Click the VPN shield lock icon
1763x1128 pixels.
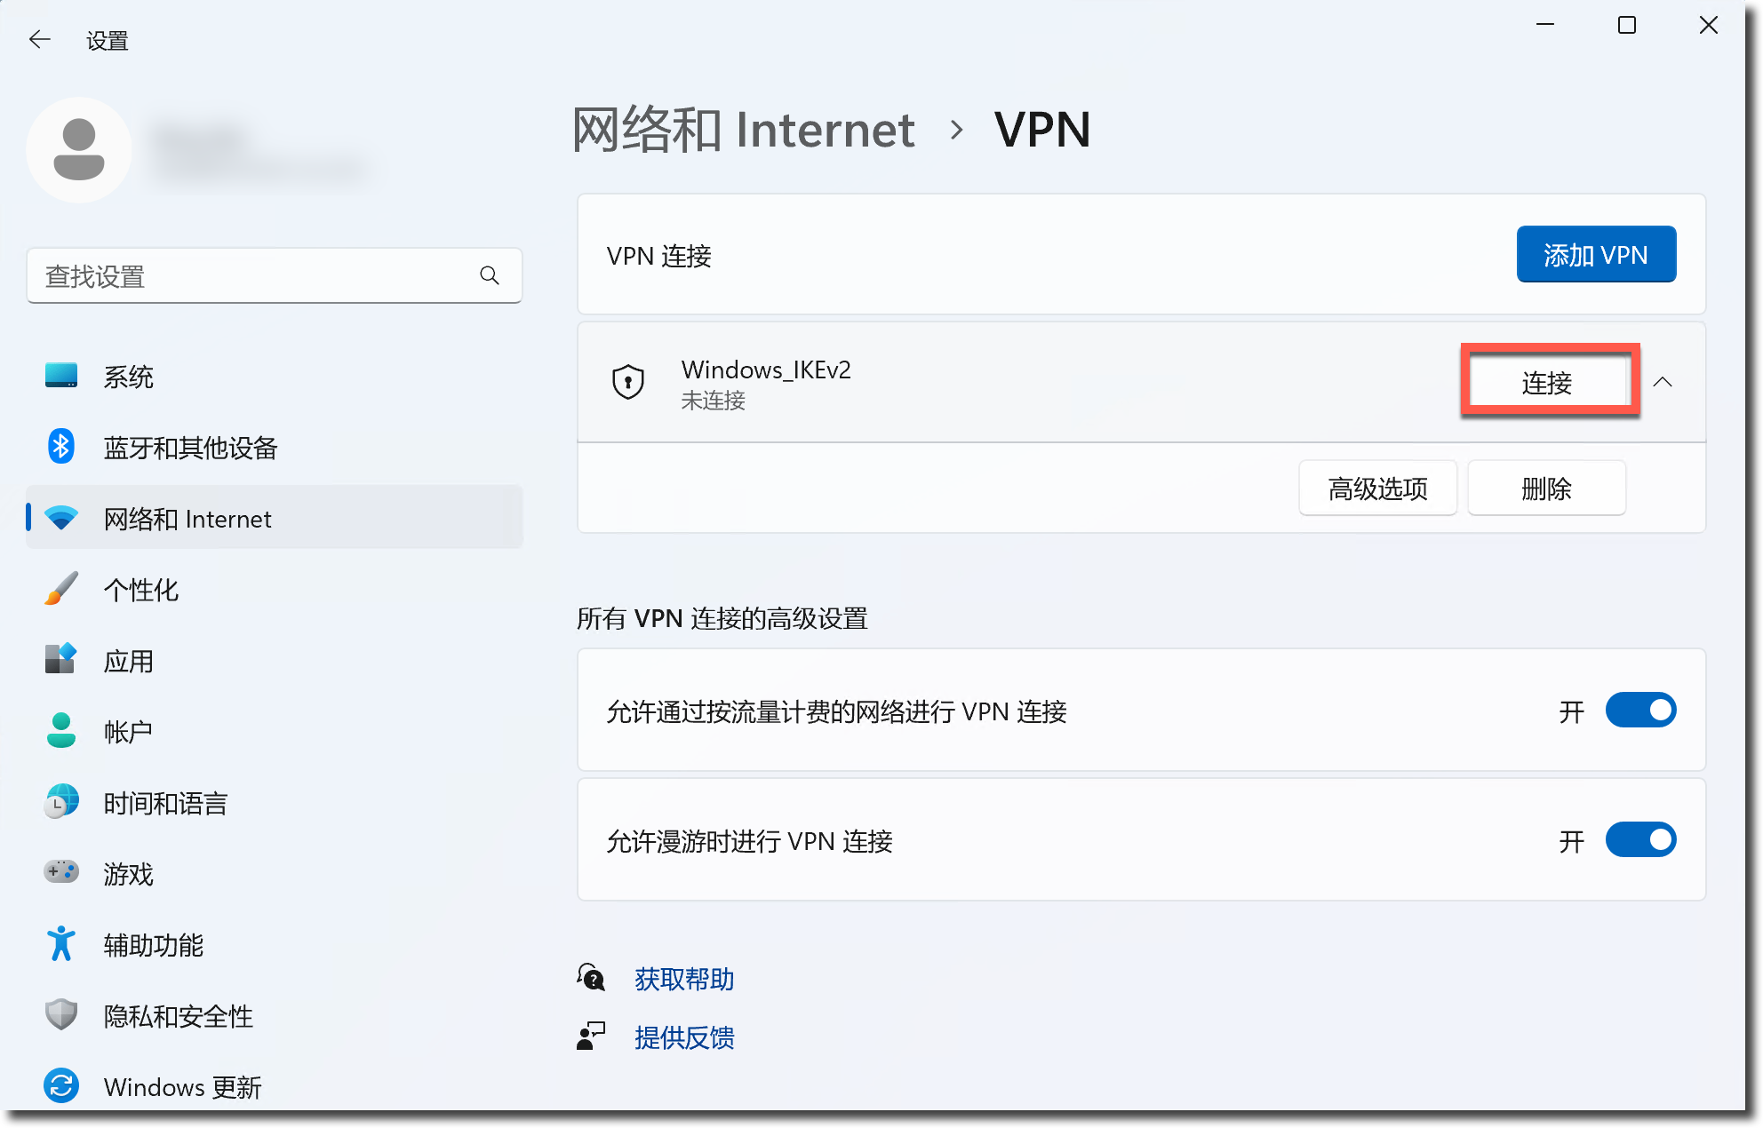(x=628, y=383)
